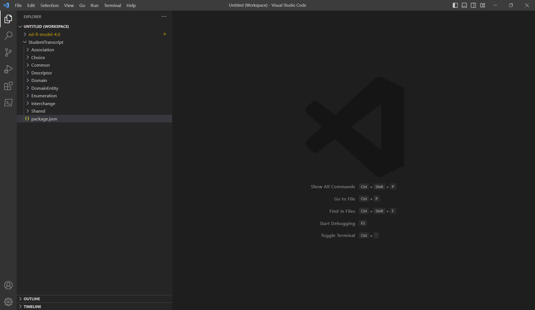Expand the Enumeration folder

pyautogui.click(x=94, y=96)
